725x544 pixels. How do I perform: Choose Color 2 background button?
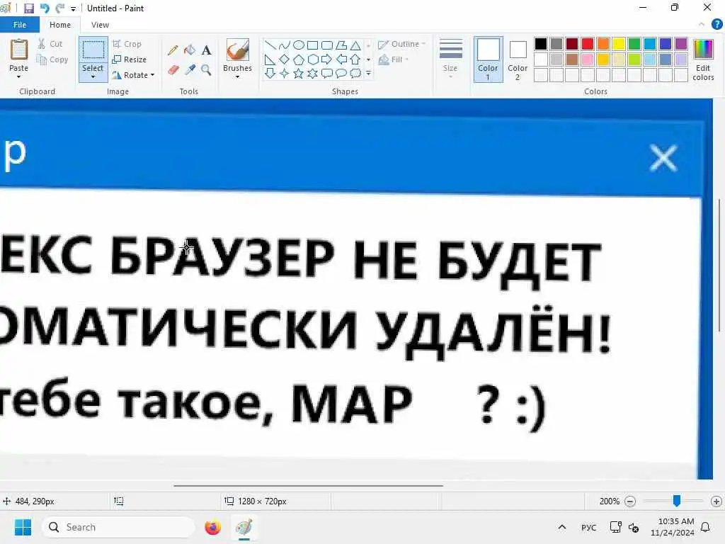[518, 59]
